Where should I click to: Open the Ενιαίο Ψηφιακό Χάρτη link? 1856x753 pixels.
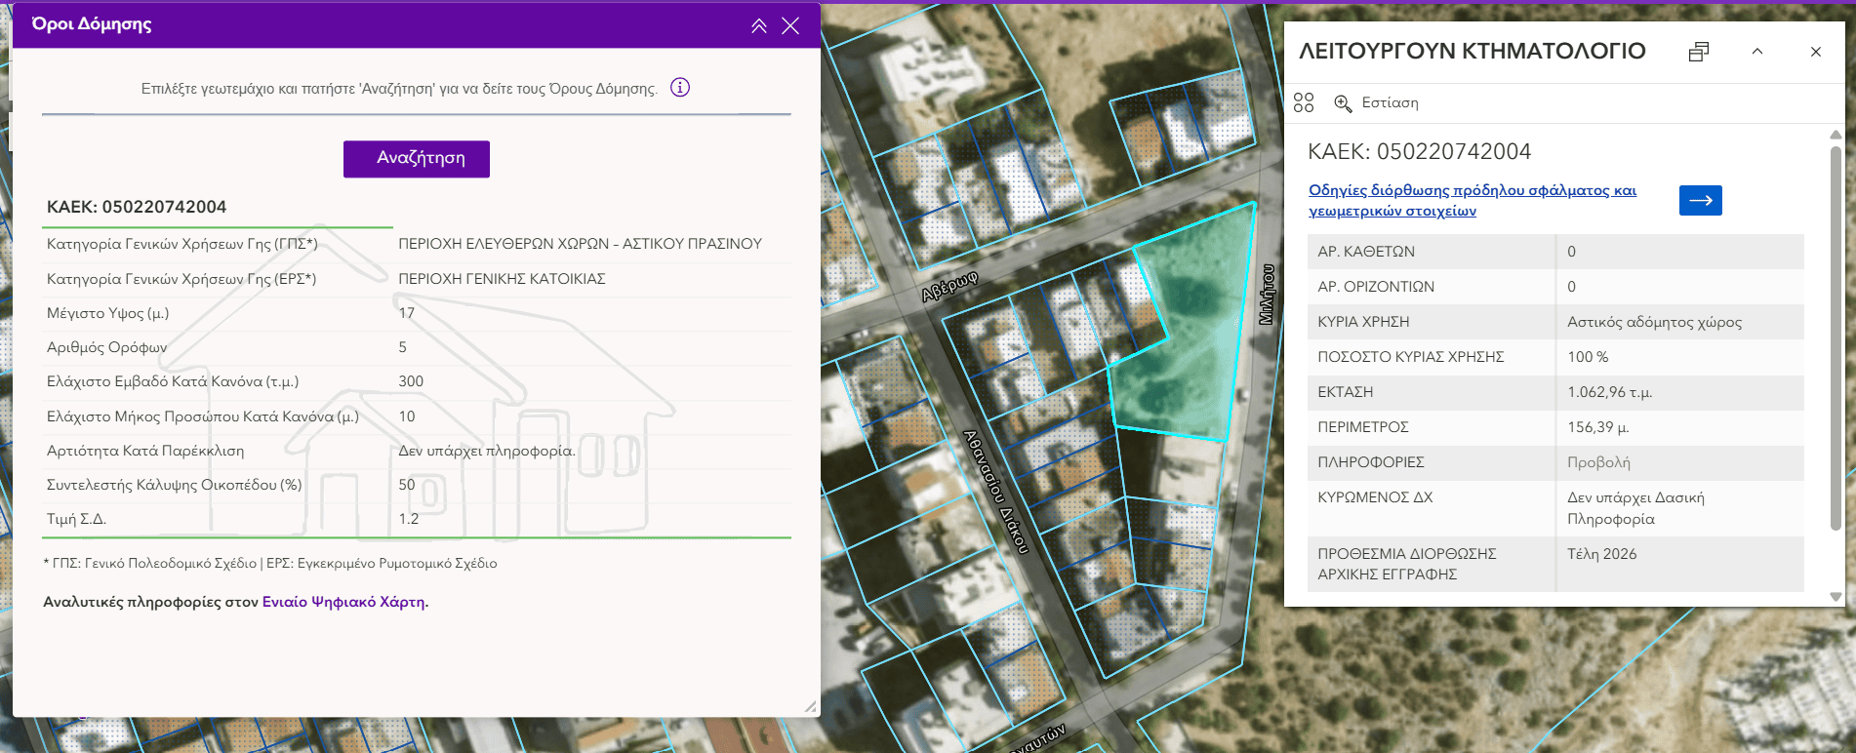(343, 602)
